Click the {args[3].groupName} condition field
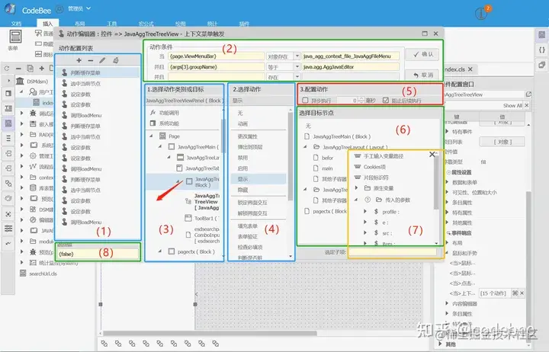Viewport: 549px width, 352px height. click(x=217, y=67)
